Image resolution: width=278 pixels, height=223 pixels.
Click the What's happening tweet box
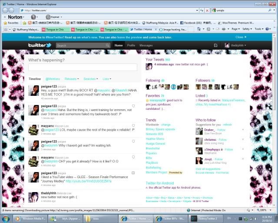[83, 67]
